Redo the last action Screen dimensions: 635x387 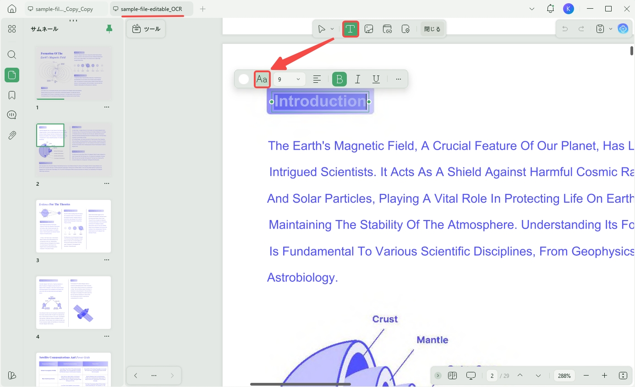(x=581, y=29)
